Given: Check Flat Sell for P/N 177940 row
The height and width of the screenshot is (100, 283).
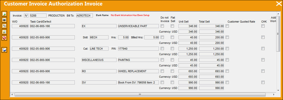Looking at the screenshot, I should pos(172,48).
